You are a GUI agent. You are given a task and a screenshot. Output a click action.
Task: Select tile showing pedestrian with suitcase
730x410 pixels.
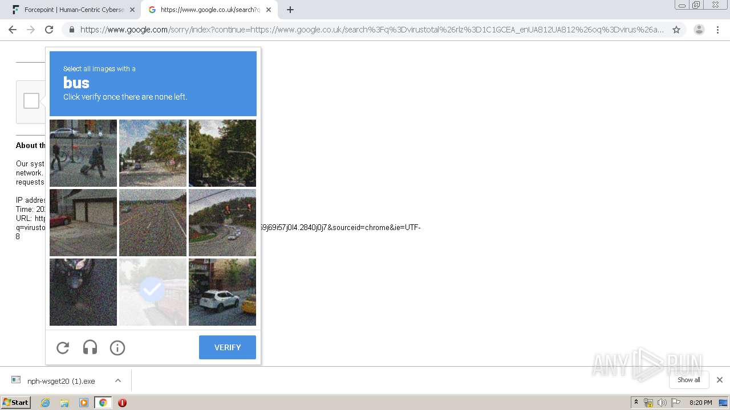(83, 153)
